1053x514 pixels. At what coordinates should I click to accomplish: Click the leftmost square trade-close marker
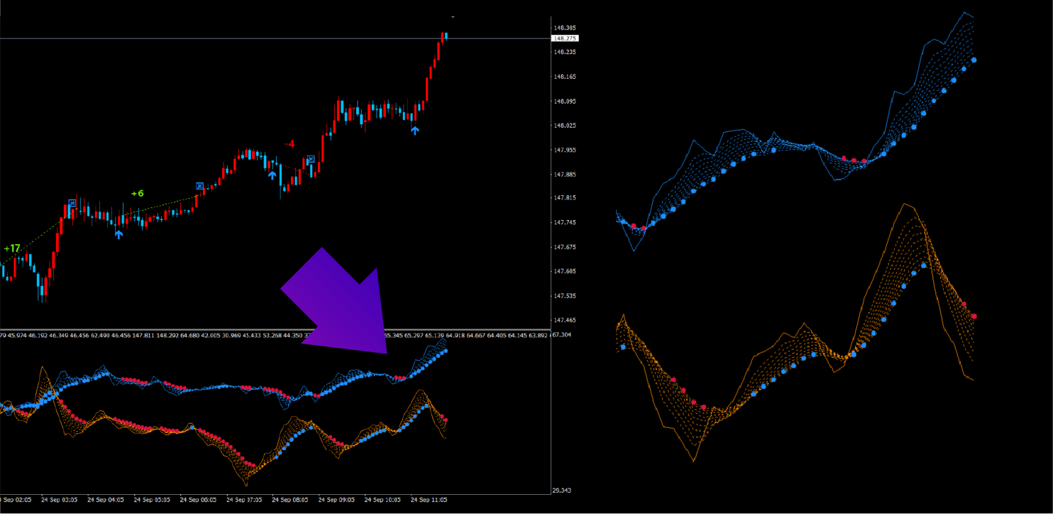click(72, 204)
